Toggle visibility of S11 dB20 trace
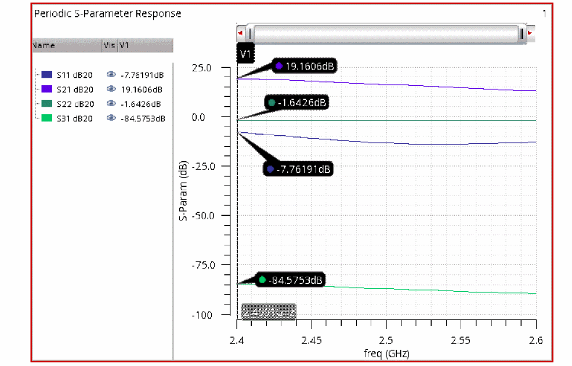572x366 pixels. (111, 74)
